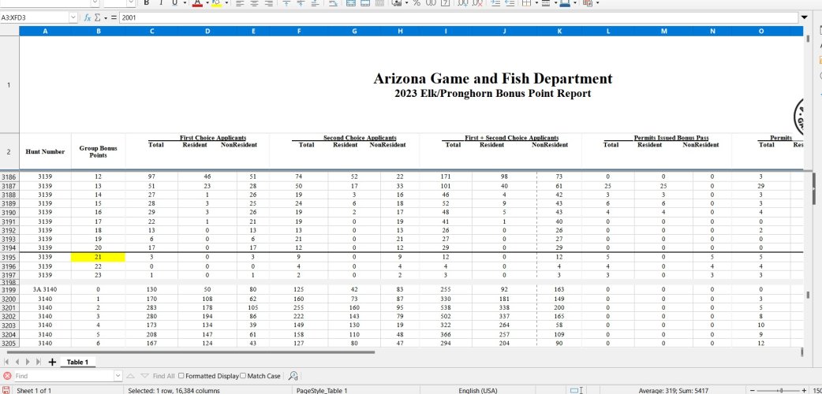The height and width of the screenshot is (394, 822).
Task: Find next match arrow
Action: (x=145, y=376)
